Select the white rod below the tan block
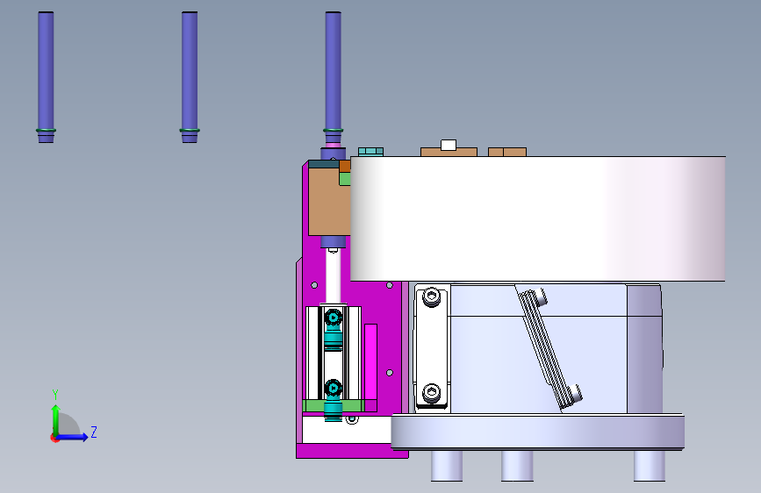Screen dimensions: 761x493 click(x=333, y=275)
